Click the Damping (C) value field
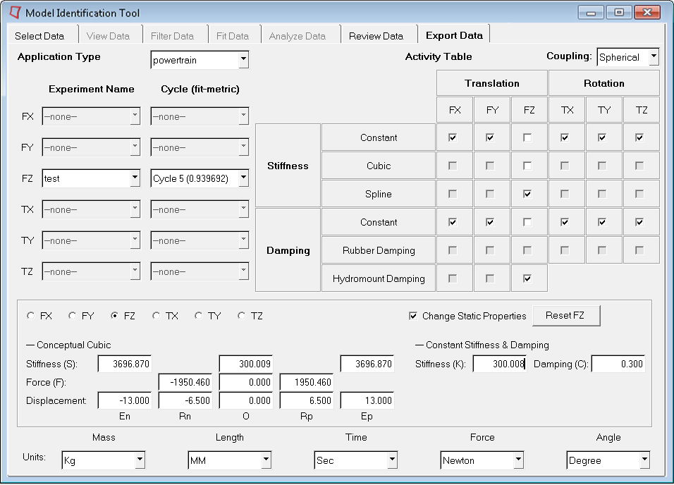The height and width of the screenshot is (485, 674). click(618, 364)
